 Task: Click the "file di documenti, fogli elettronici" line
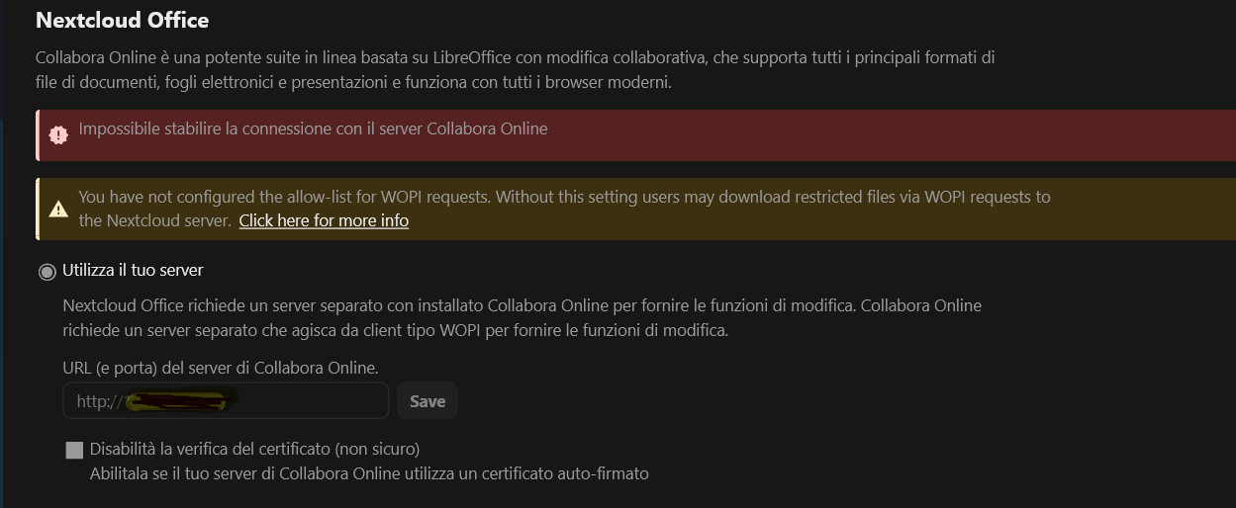click(x=353, y=82)
